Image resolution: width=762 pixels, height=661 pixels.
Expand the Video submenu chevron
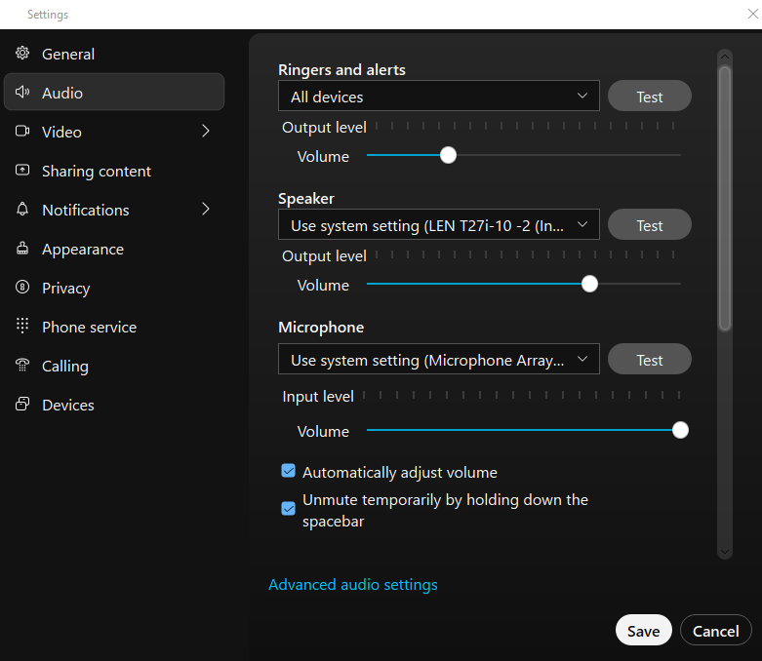206,132
